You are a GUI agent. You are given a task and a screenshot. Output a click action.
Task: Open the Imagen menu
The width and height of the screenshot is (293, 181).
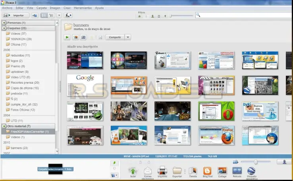pos(55,8)
